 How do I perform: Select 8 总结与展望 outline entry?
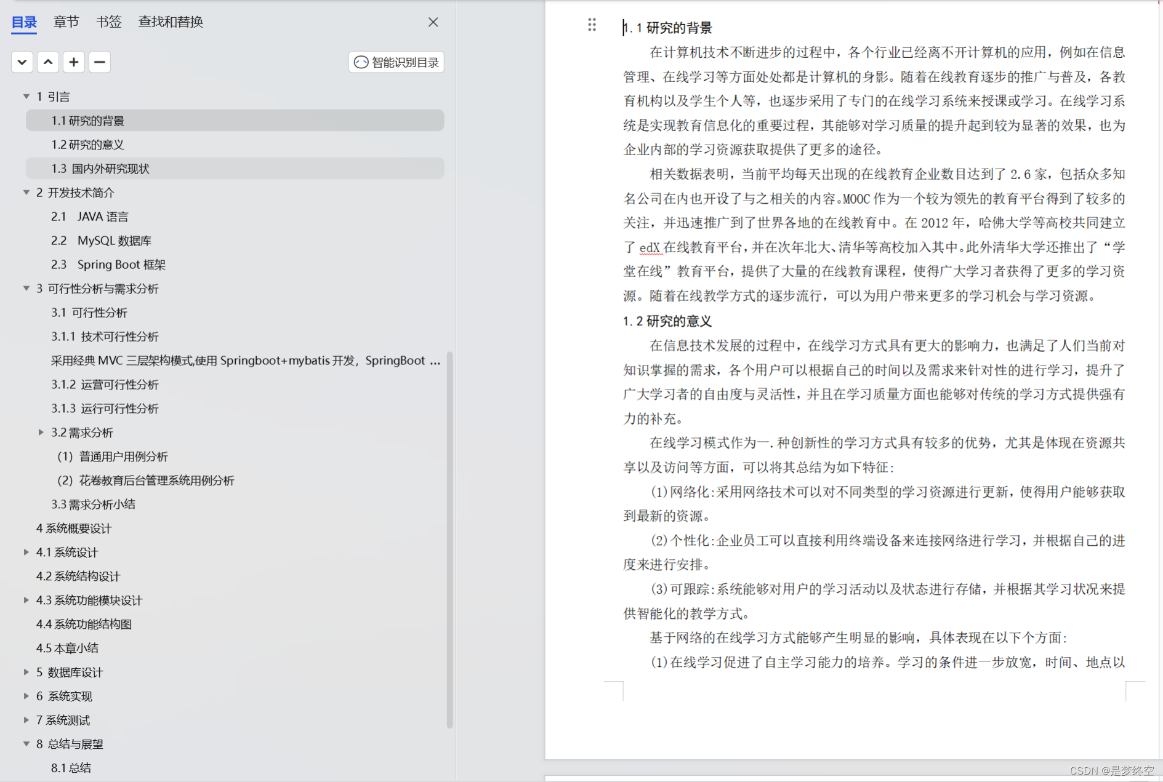click(x=70, y=744)
